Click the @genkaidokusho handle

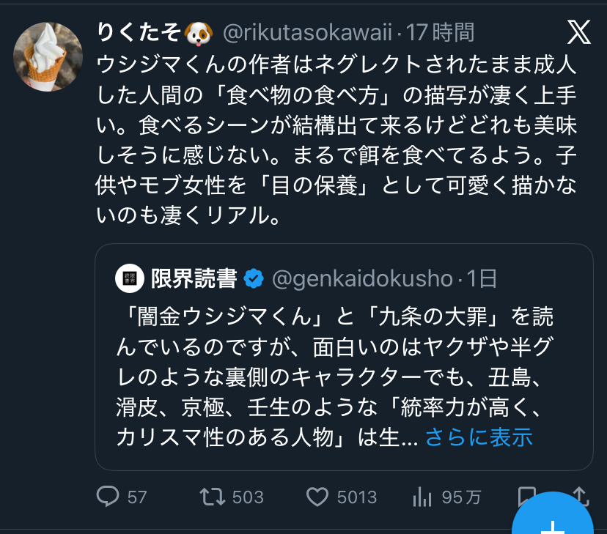point(362,278)
